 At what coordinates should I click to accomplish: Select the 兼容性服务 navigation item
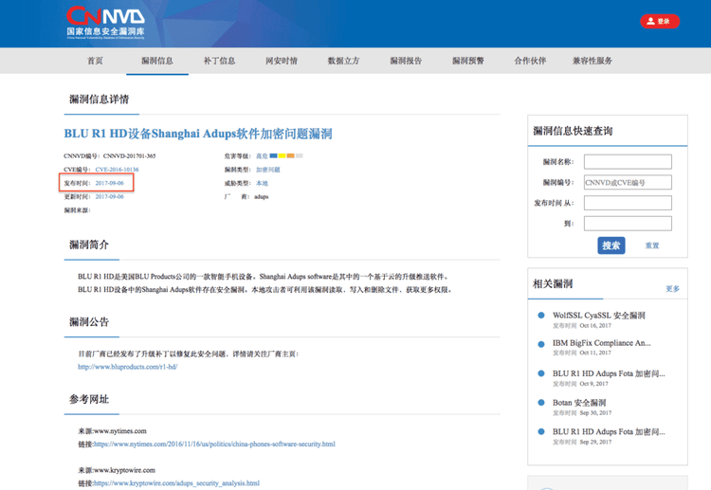592,61
